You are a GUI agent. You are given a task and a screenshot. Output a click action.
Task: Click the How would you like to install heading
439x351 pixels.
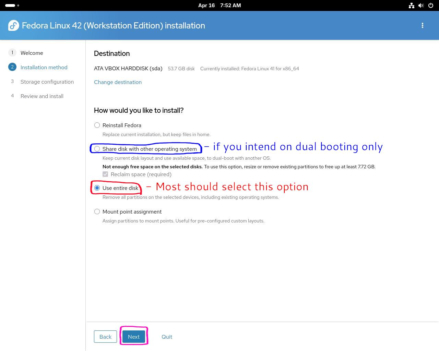click(139, 110)
